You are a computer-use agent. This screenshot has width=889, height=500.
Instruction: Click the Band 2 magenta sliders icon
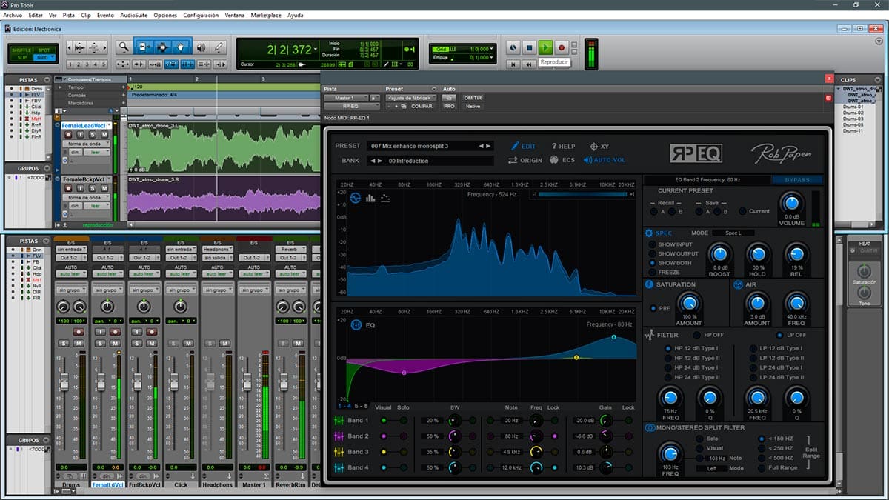(x=339, y=436)
